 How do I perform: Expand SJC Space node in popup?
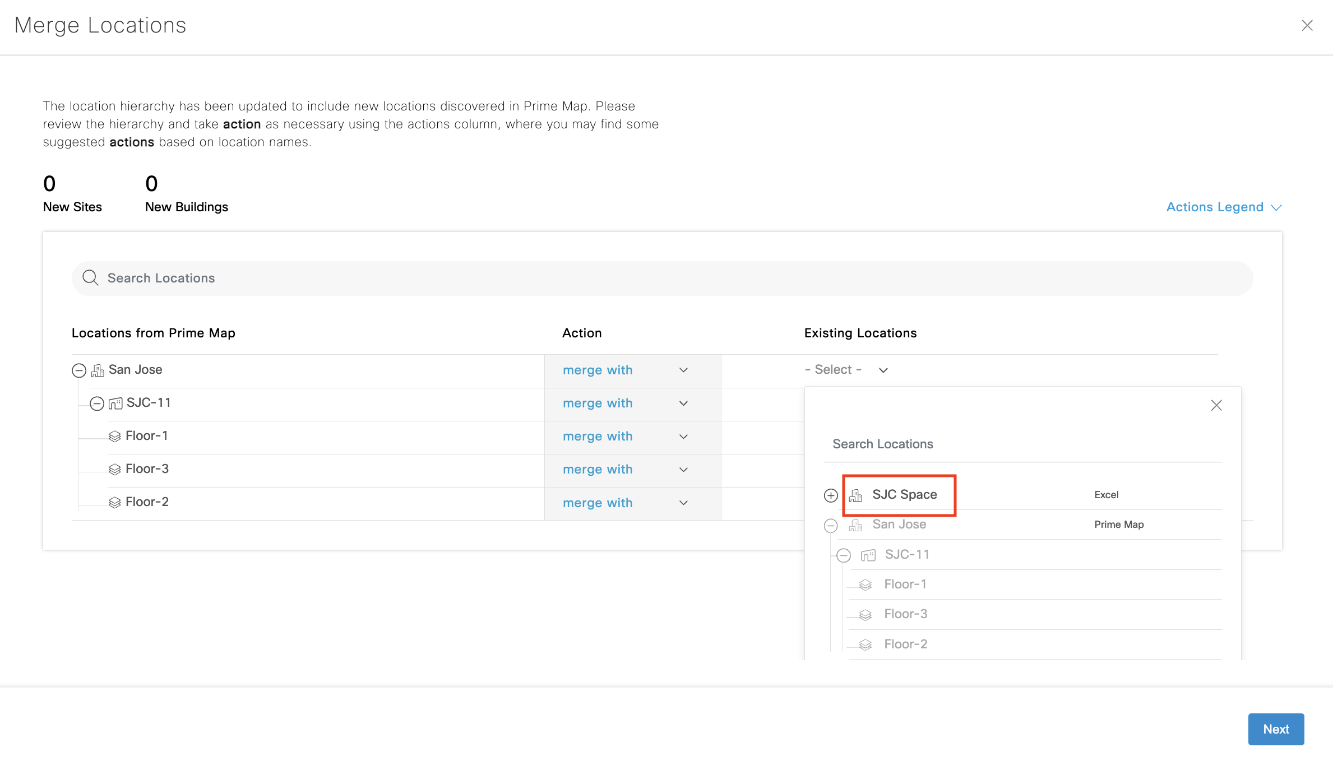click(831, 495)
